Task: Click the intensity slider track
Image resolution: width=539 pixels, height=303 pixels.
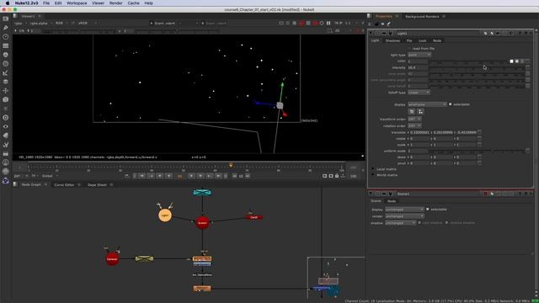Action: pos(478,67)
